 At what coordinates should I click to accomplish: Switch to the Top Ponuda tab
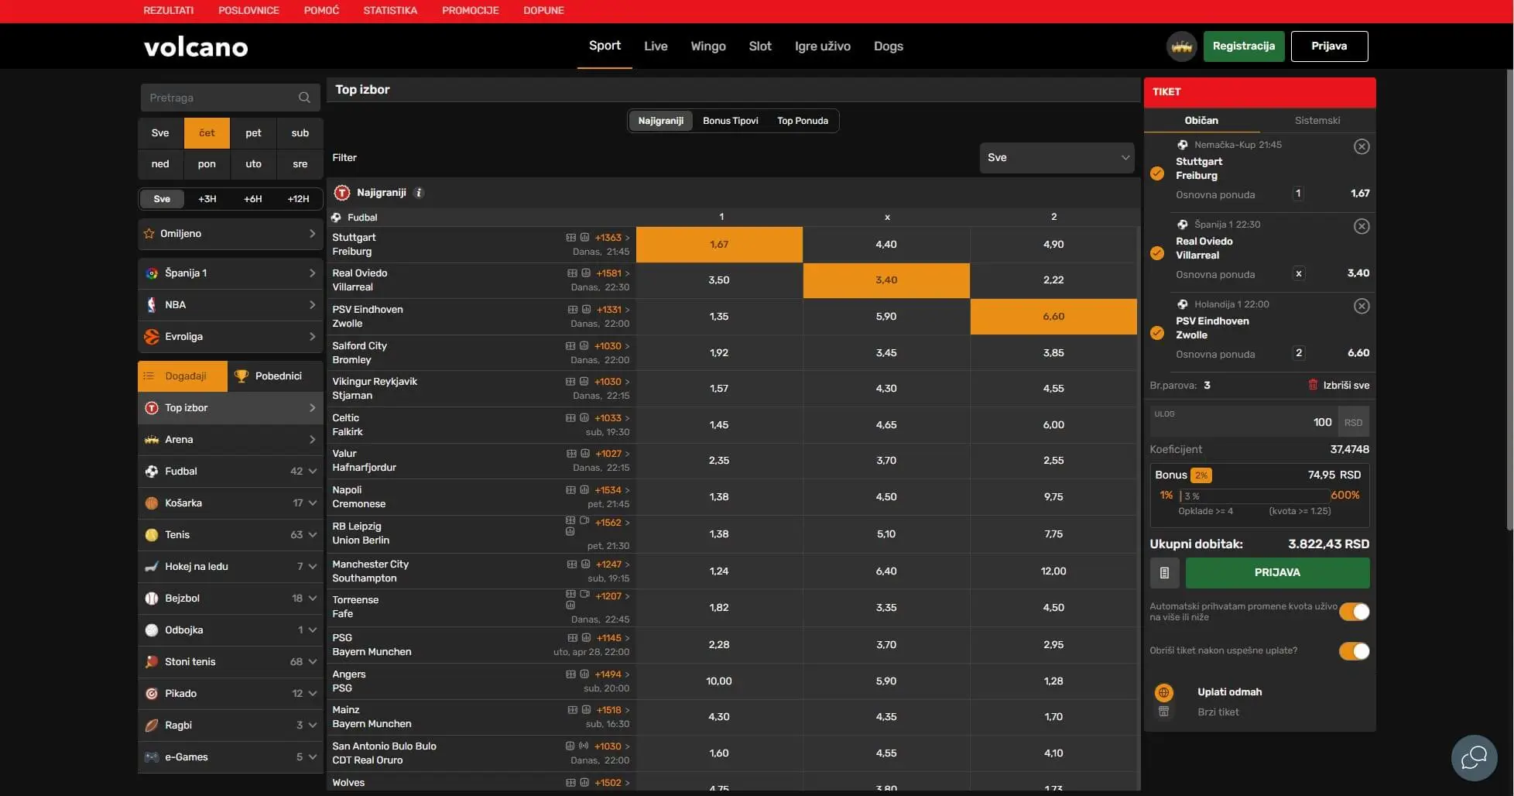tap(803, 121)
